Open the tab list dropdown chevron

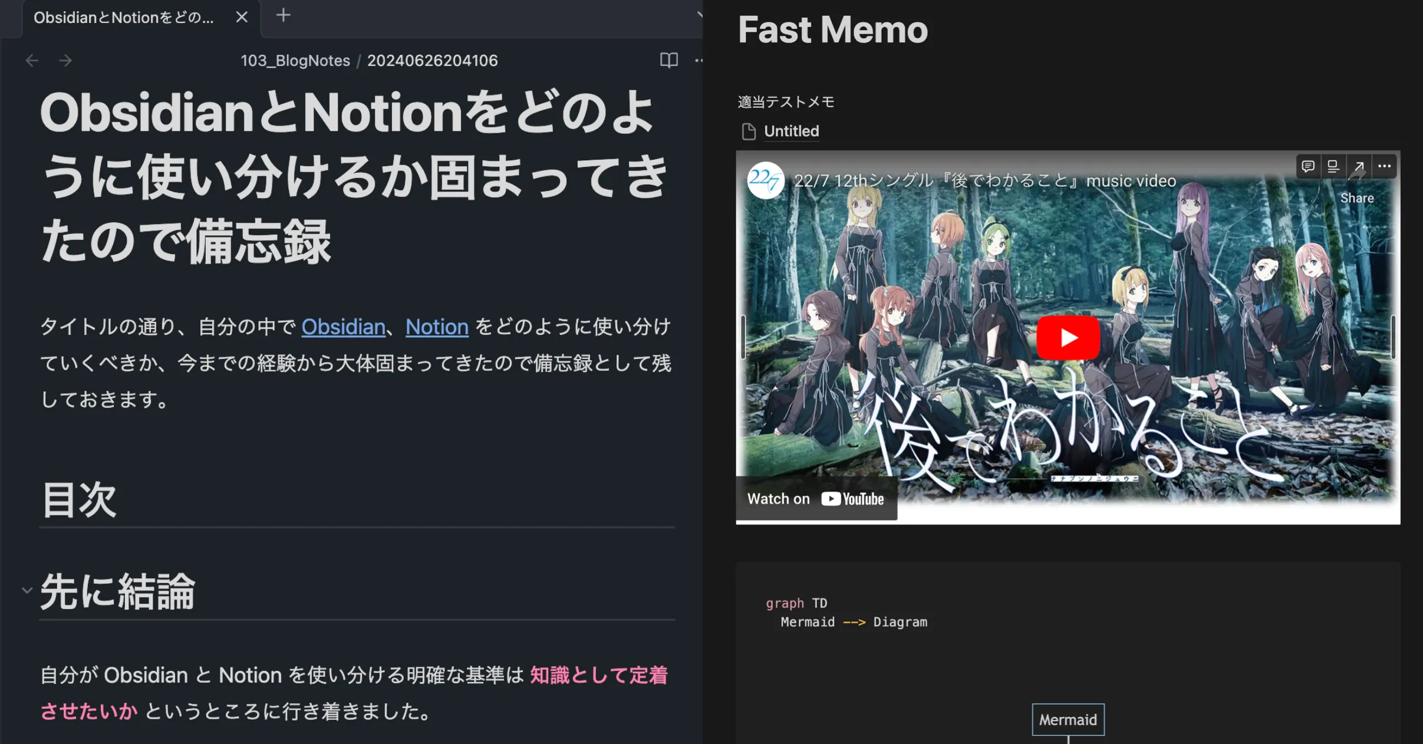[699, 15]
